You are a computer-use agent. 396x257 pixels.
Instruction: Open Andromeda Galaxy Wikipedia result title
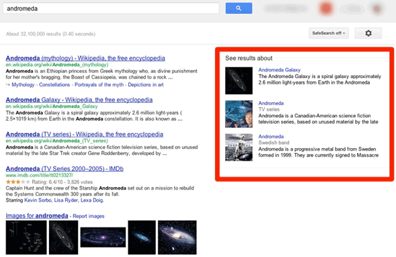point(79,100)
